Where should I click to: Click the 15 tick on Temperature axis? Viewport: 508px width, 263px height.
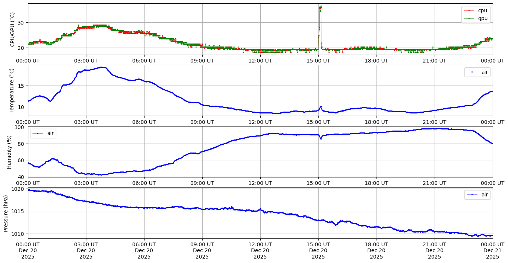[x=21, y=86]
